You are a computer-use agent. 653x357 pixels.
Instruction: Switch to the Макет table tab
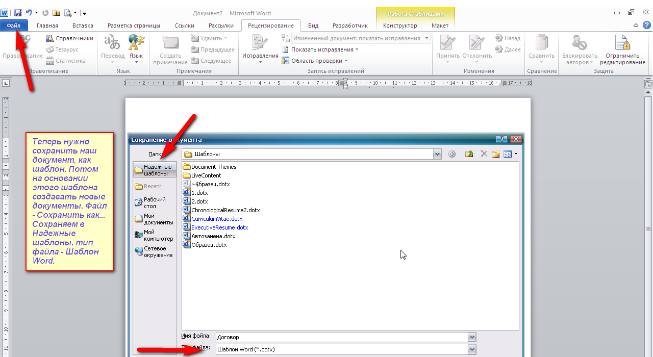pyautogui.click(x=440, y=25)
